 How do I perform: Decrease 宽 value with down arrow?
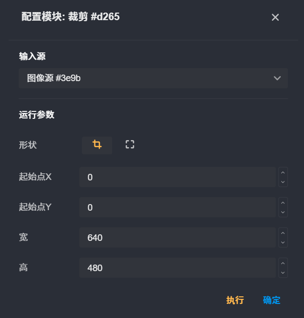tap(283, 242)
